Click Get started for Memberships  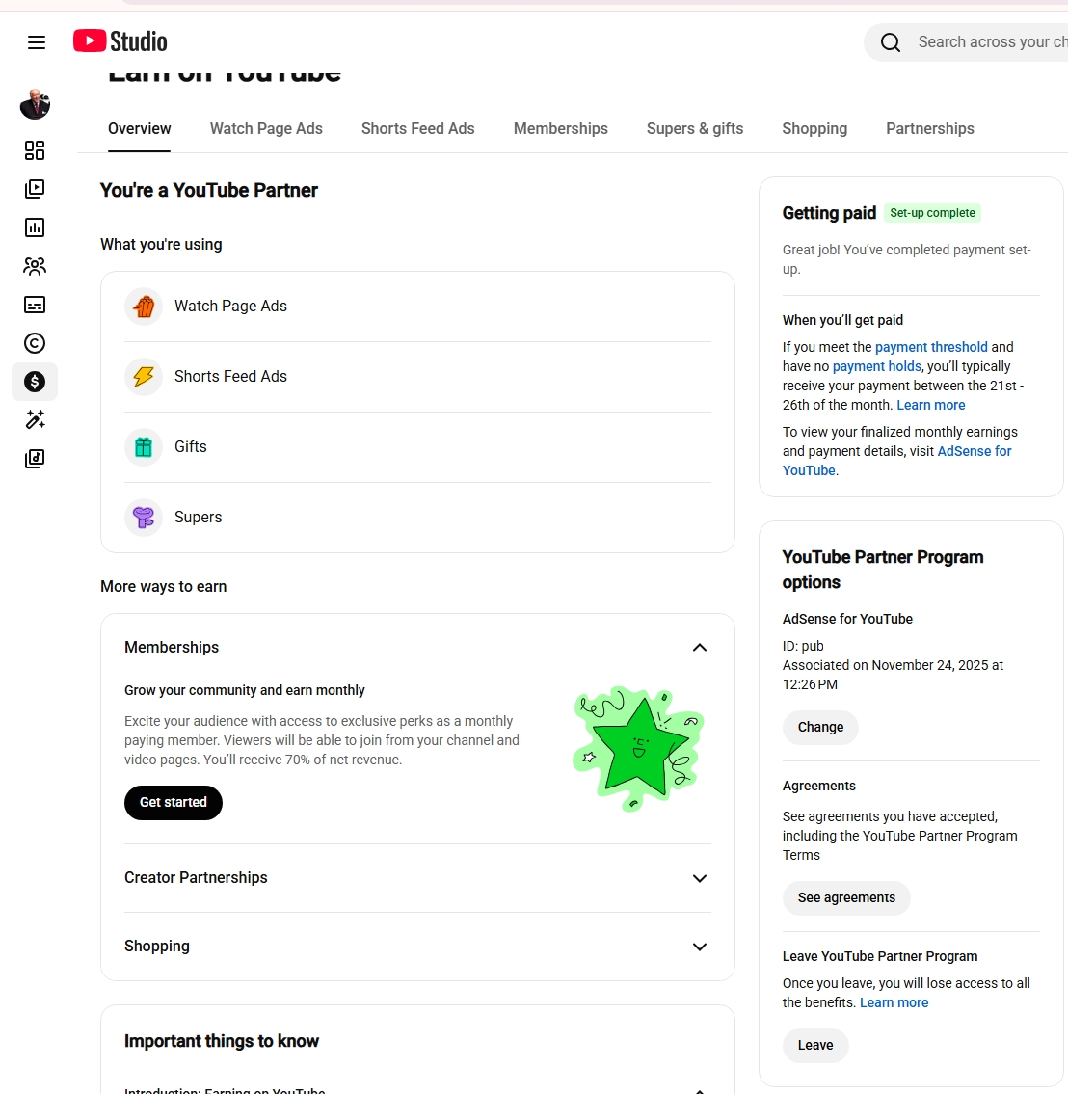point(173,803)
